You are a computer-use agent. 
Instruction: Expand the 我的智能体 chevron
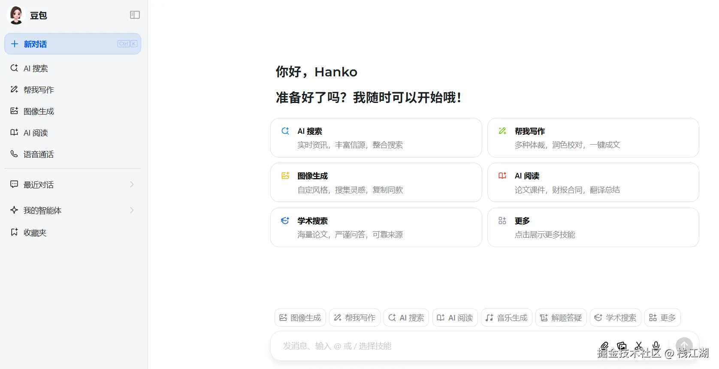(132, 210)
